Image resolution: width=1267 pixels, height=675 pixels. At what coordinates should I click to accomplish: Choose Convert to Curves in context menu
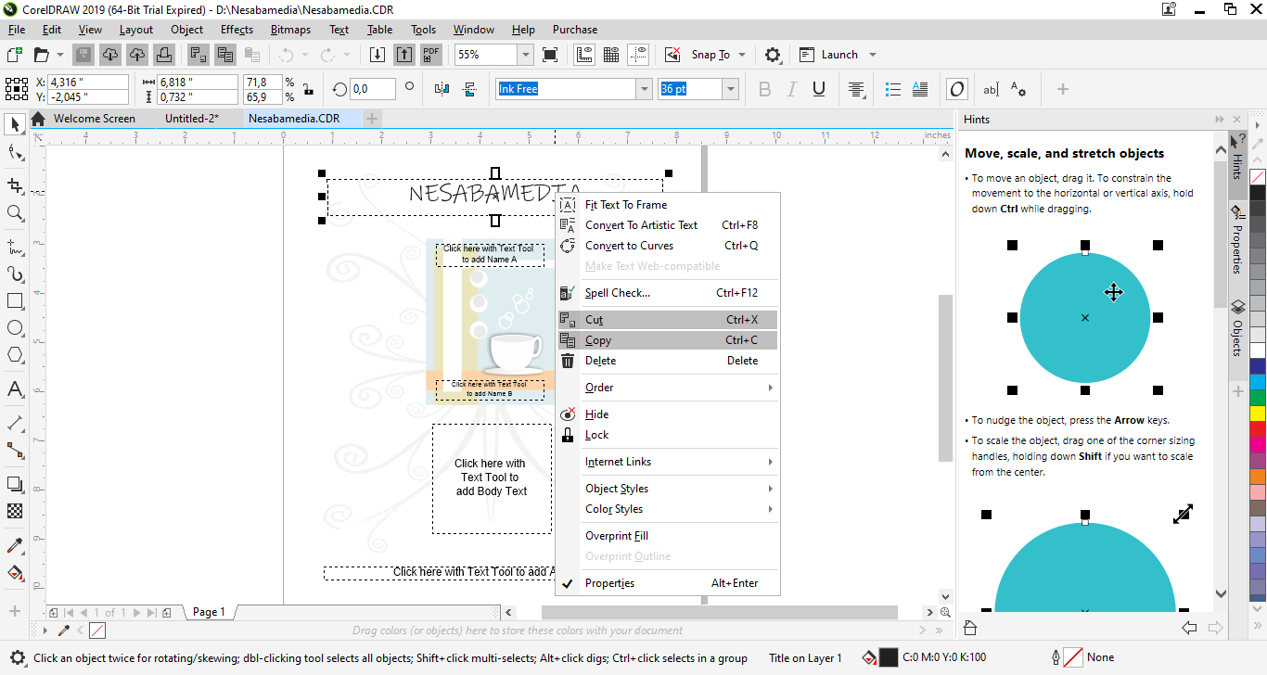click(x=629, y=246)
